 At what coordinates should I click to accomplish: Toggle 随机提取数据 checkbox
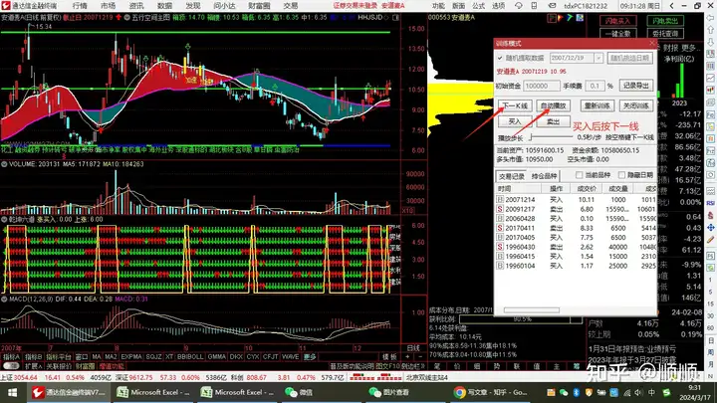coord(500,58)
